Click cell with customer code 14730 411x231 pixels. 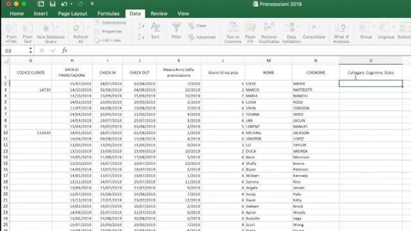31,90
